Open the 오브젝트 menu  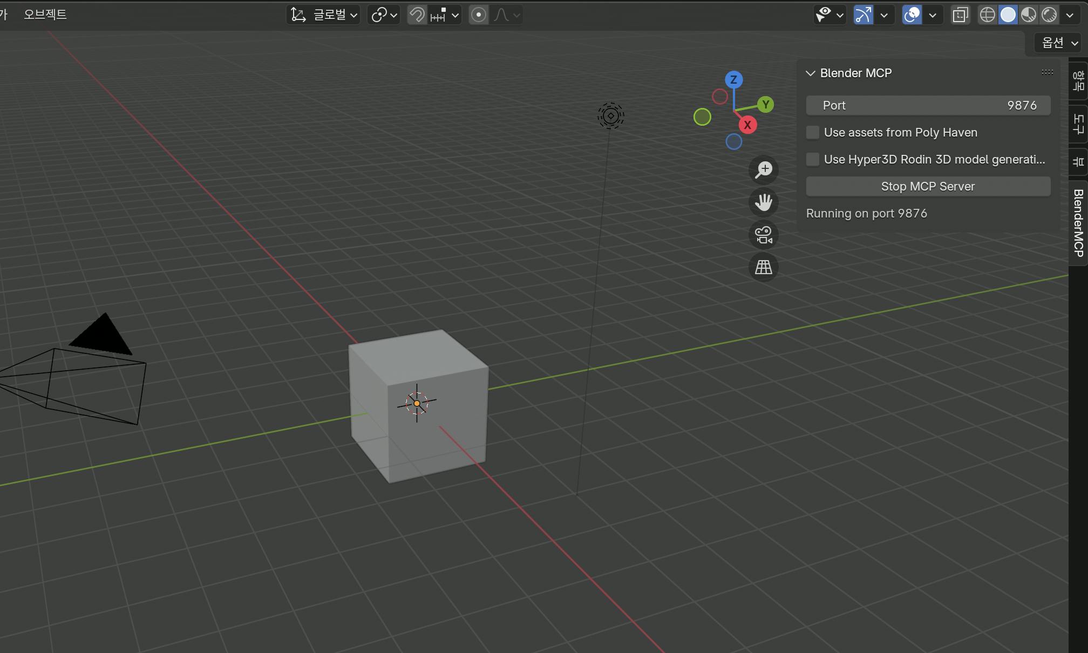(45, 15)
